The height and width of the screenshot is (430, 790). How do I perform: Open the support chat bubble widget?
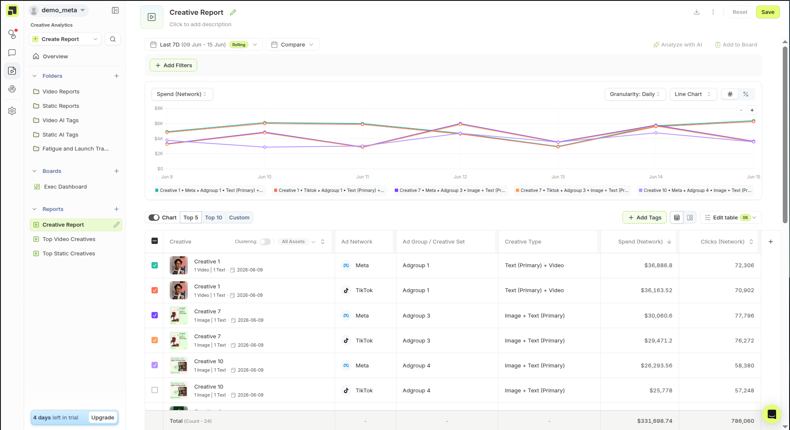coord(771,414)
